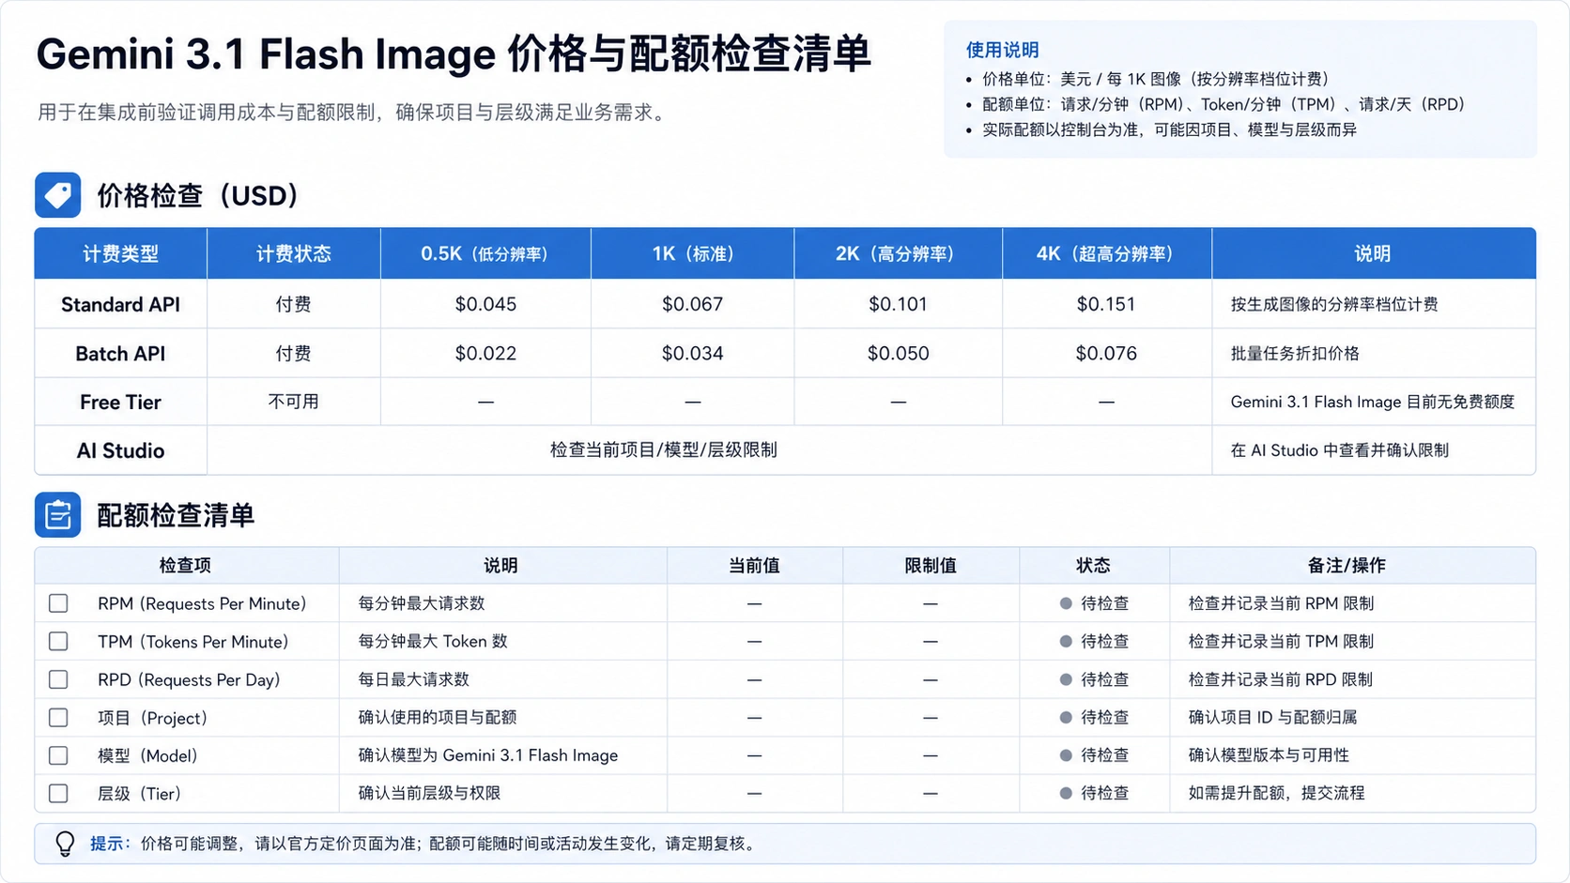Click the description 确认使用的项目与配额
This screenshot has height=883, width=1570.
coord(438,718)
